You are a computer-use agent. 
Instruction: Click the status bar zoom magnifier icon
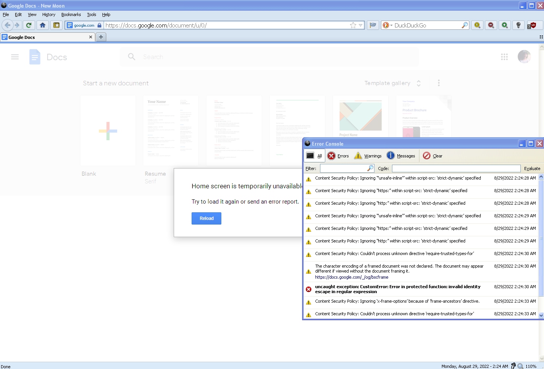click(520, 366)
